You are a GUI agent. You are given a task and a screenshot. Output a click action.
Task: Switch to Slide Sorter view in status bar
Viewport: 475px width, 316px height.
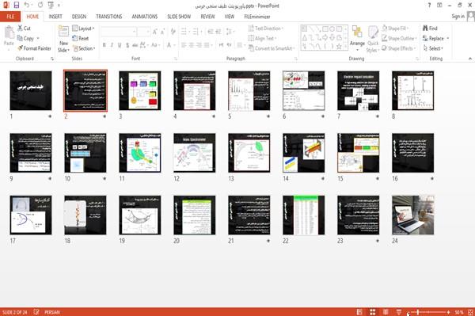(372, 312)
